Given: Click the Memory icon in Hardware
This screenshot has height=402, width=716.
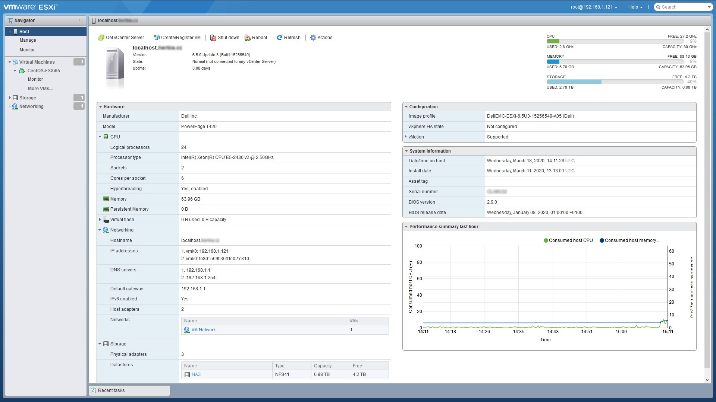Looking at the screenshot, I should pos(106,199).
